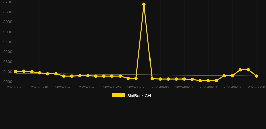Select the data point above the 2025-05-20 label
Screen dimensions: 266x129
click(x=64, y=76)
